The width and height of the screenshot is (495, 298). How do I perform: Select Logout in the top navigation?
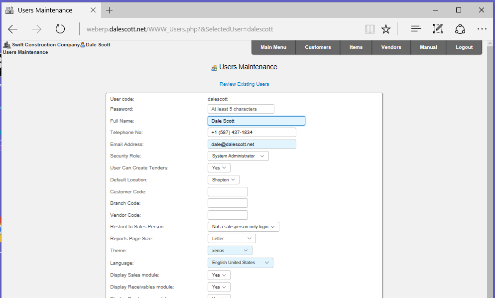[x=464, y=47]
